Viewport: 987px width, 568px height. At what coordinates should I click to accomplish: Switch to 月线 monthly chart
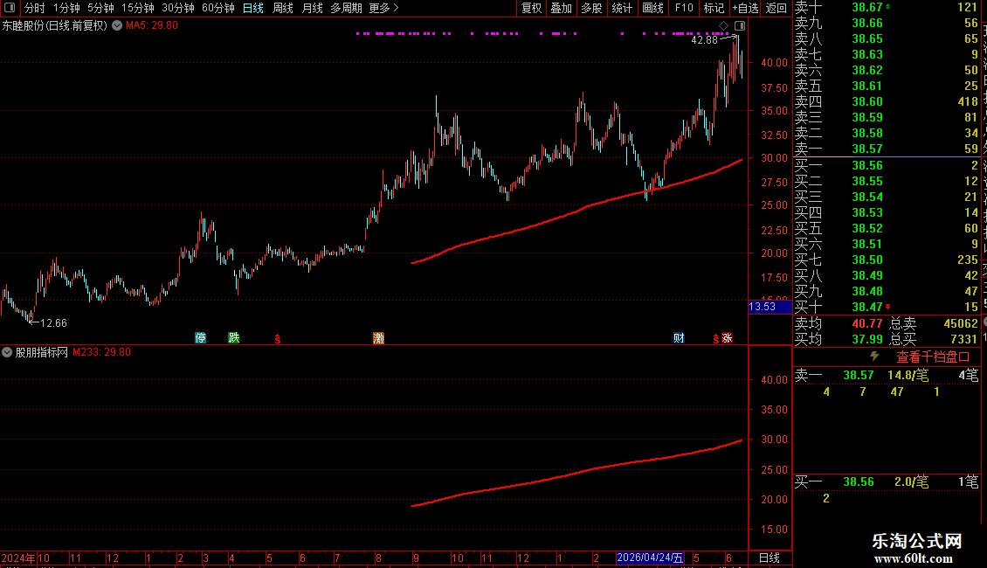(312, 8)
